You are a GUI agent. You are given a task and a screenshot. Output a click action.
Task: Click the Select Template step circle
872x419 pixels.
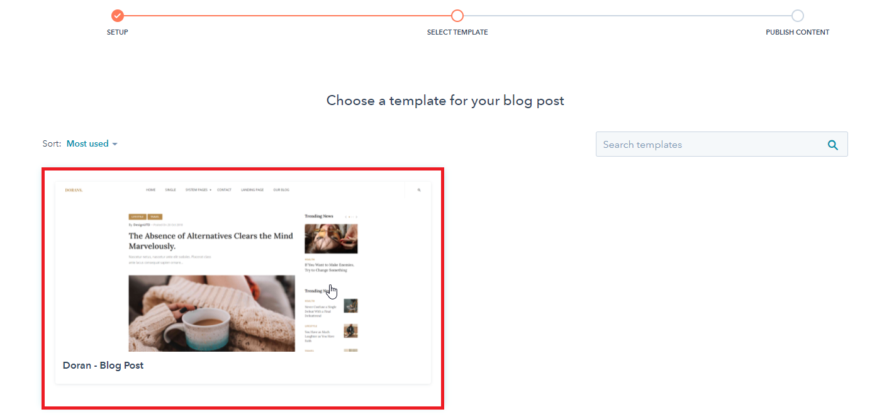click(457, 16)
